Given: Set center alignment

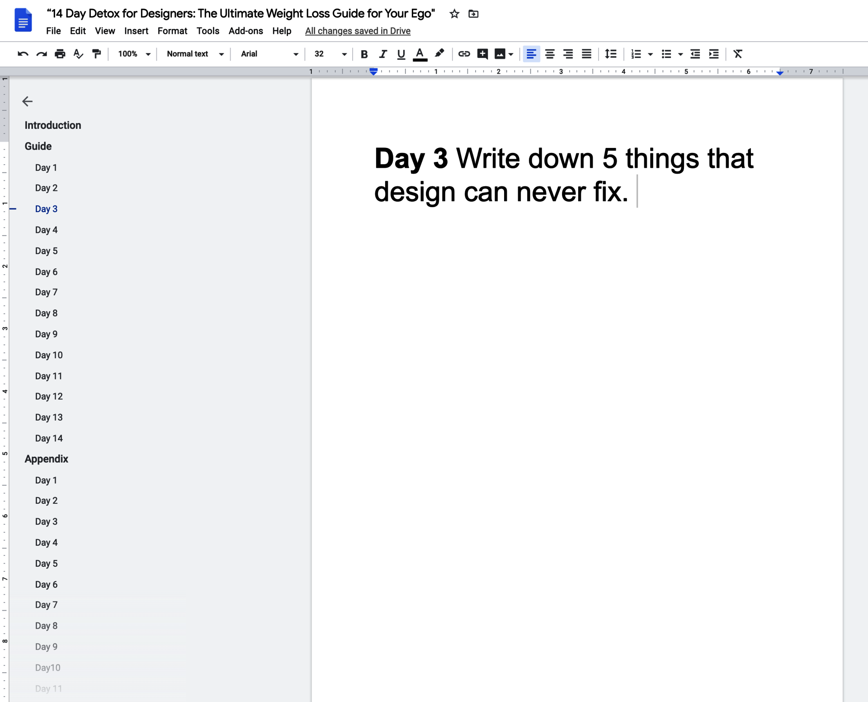Looking at the screenshot, I should [x=550, y=54].
